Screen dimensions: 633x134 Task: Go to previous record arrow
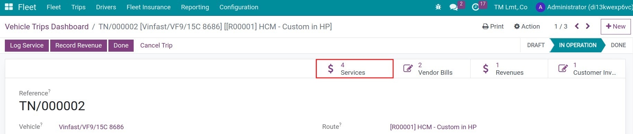(x=577, y=26)
